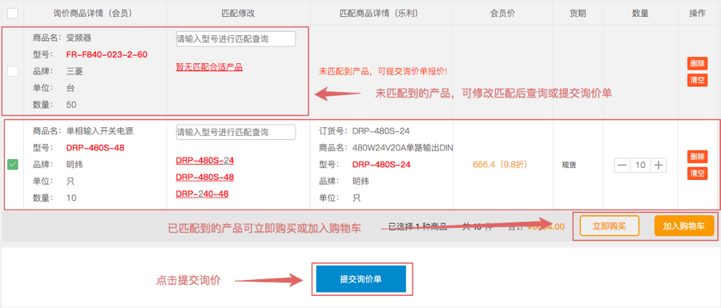Click the 立即购买 button
This screenshot has width=721, height=308.
tap(610, 226)
